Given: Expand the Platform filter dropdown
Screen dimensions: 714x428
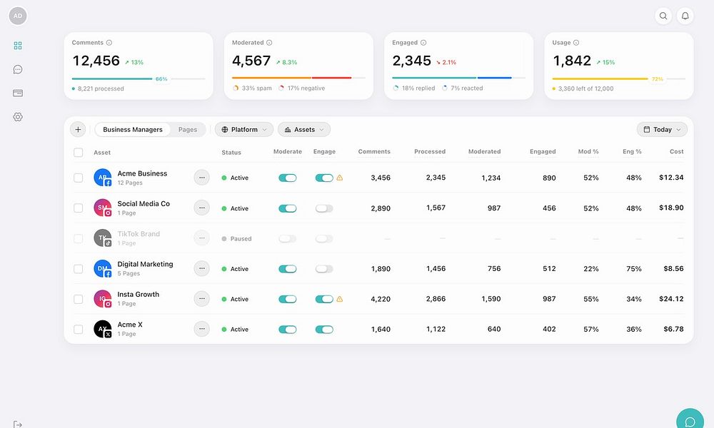Looking at the screenshot, I should pos(244,130).
